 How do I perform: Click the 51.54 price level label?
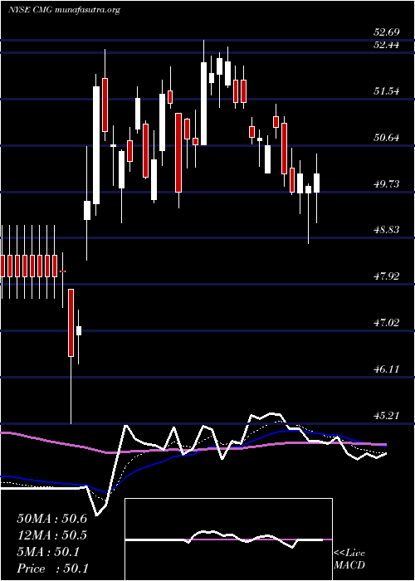tap(387, 91)
